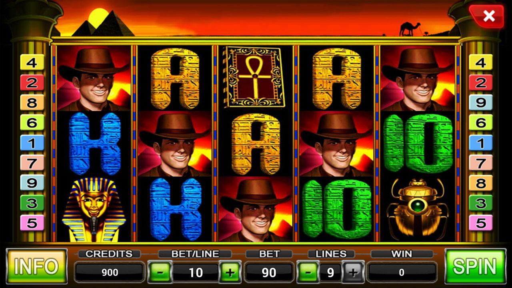Image resolution: width=512 pixels, height=288 pixels.
Task: Click the green SPIN button
Action: coord(475,266)
